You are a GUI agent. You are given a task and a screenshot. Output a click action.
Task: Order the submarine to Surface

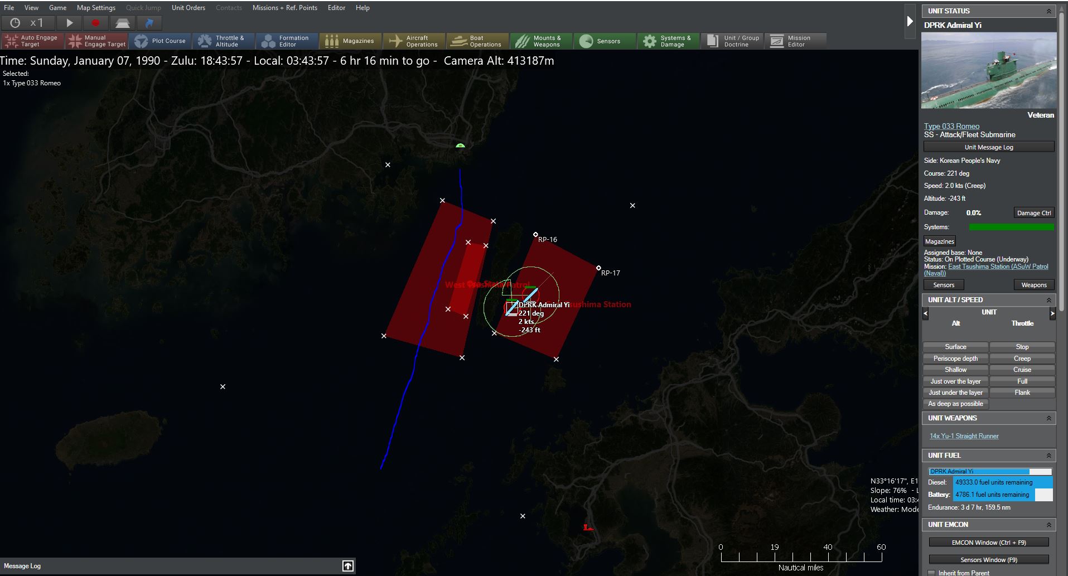click(x=955, y=347)
